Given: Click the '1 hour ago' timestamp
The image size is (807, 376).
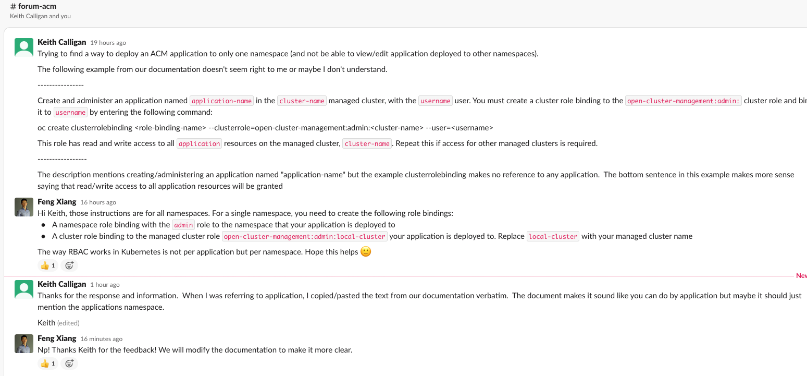Looking at the screenshot, I should coord(105,285).
